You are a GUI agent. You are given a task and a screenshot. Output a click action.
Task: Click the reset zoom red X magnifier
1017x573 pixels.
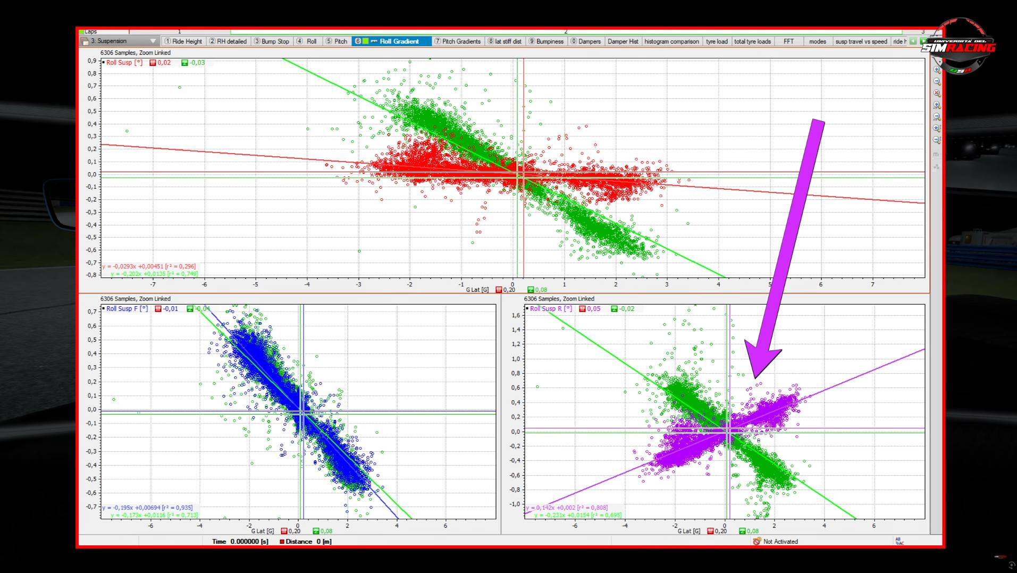(x=937, y=94)
